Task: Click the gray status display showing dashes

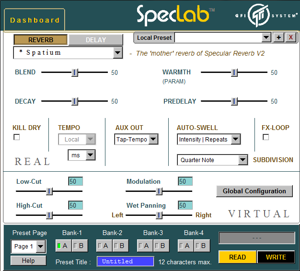Action: (x=257, y=238)
